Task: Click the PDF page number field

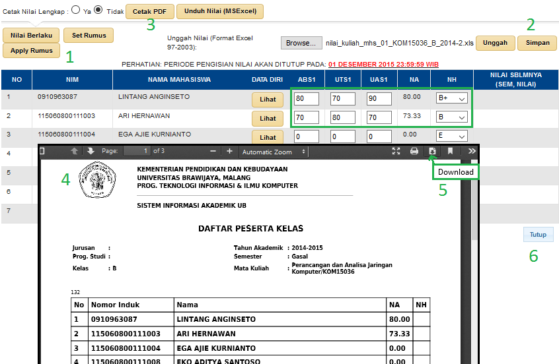Action: pos(137,151)
